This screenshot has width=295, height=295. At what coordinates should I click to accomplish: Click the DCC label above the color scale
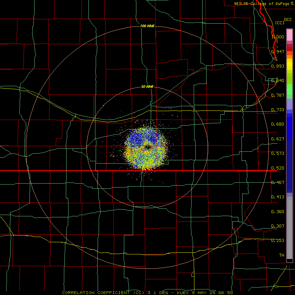[288, 20]
